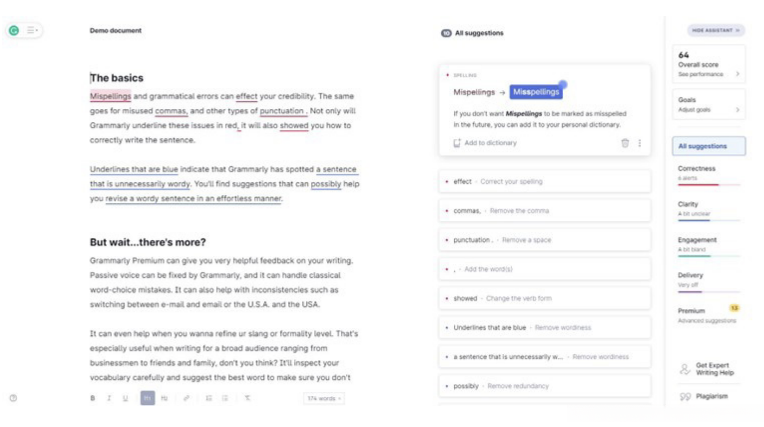Open the help question mark icon
764x427 pixels.
[13, 398]
